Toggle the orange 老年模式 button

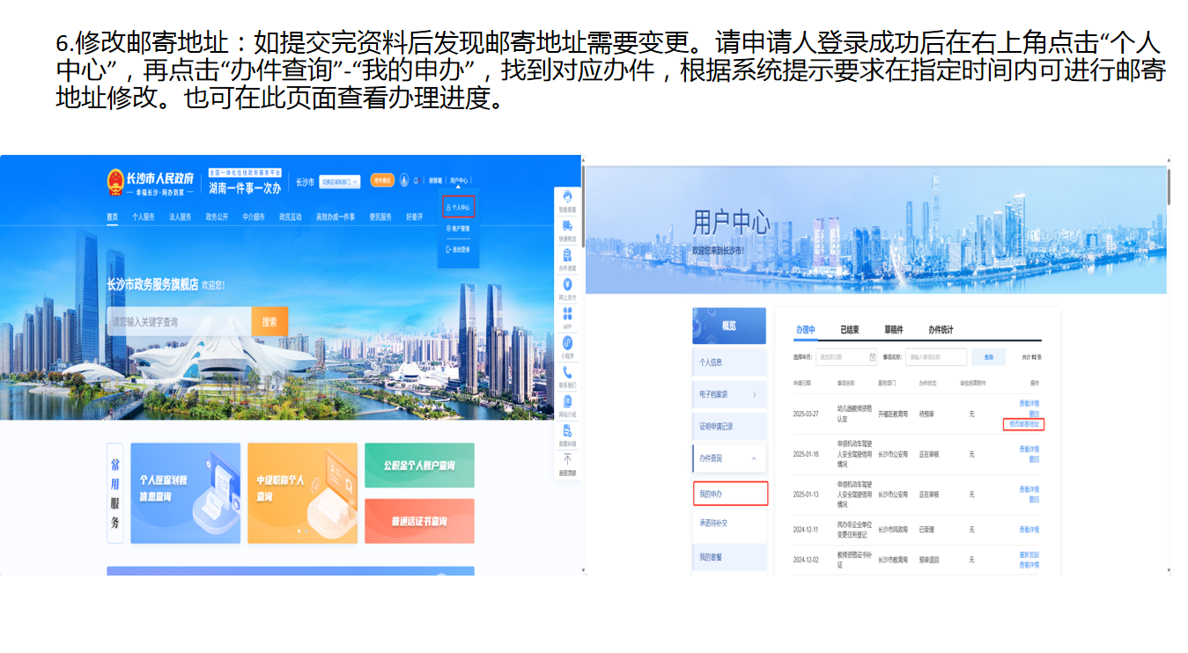click(382, 180)
